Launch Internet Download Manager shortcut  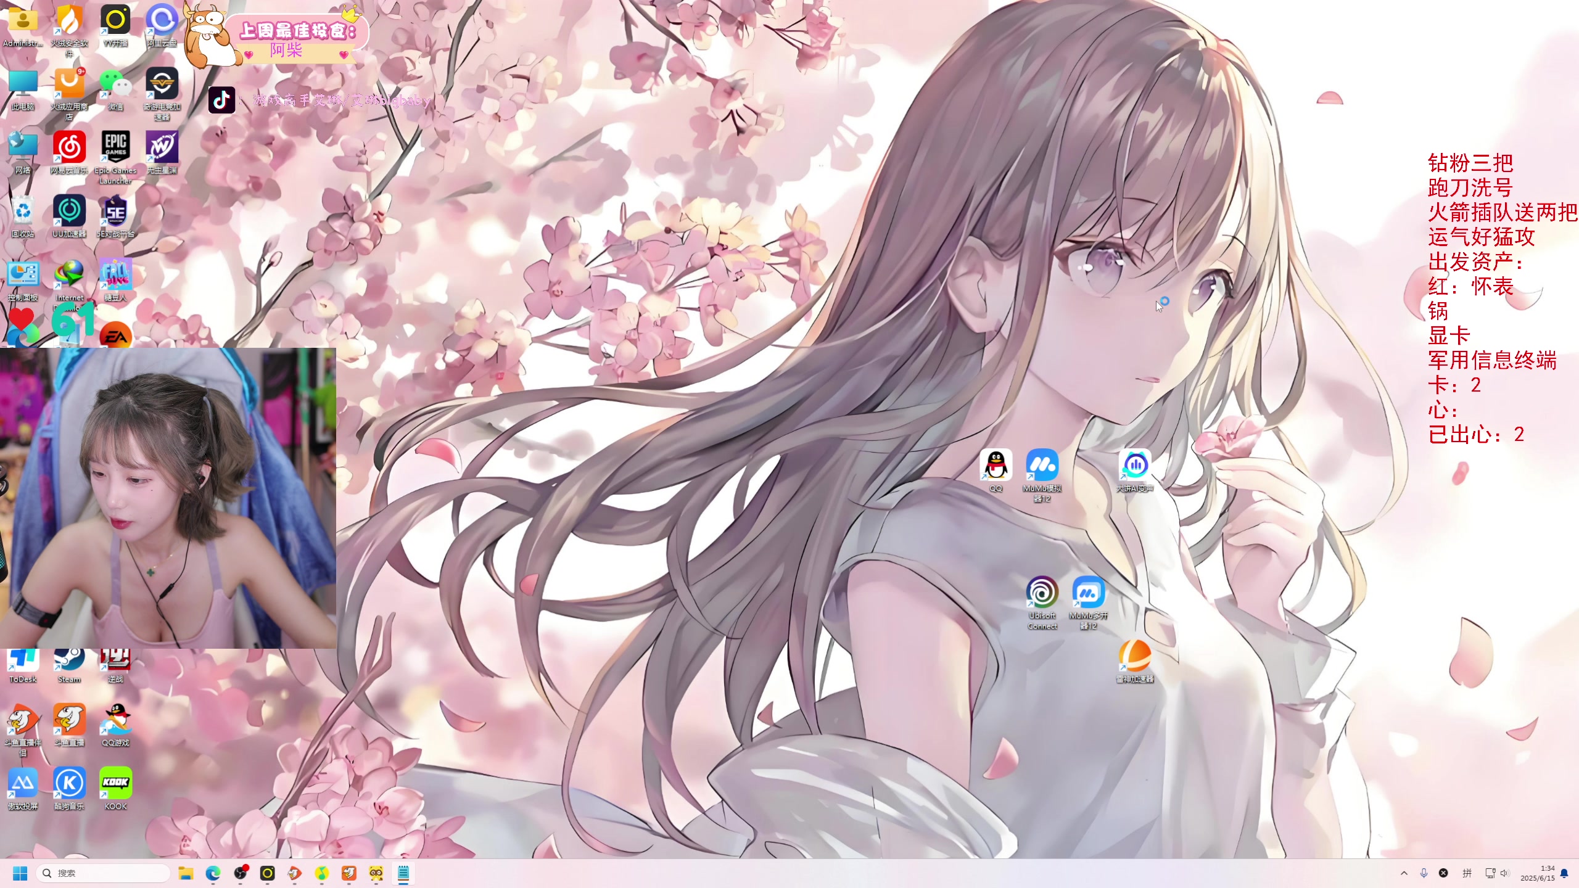point(69,280)
